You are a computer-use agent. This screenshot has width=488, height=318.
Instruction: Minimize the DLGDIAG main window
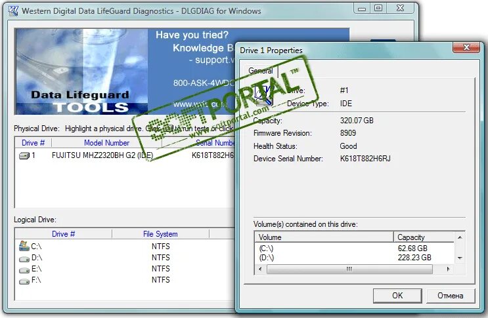click(x=362, y=9)
